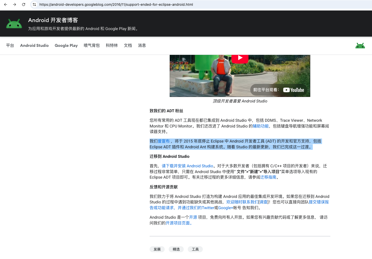Open the 消息 nav item
The image size is (372, 259).
pyautogui.click(x=142, y=45)
